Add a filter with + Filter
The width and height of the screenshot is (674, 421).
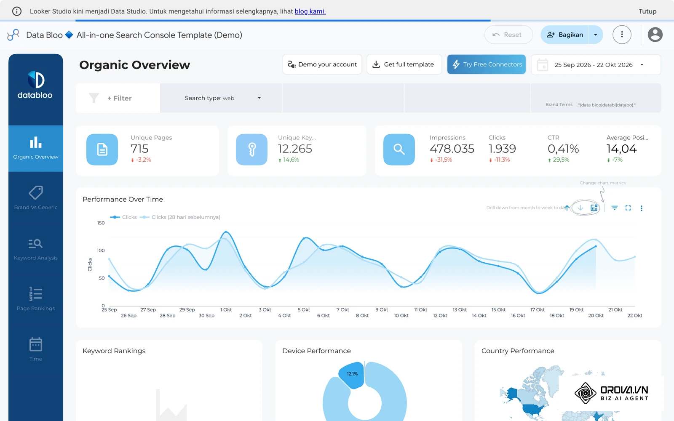[119, 98]
